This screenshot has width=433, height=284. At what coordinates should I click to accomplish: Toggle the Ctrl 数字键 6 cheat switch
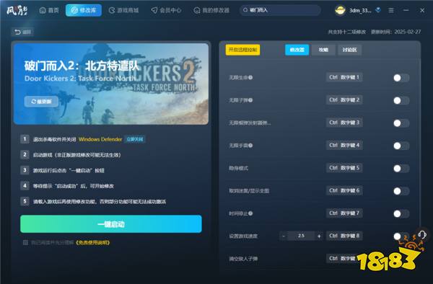[x=401, y=191]
